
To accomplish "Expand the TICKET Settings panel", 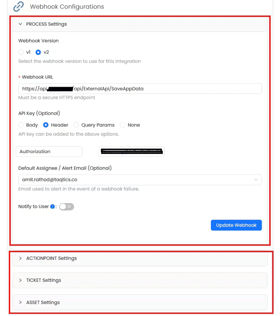I will click(43, 280).
